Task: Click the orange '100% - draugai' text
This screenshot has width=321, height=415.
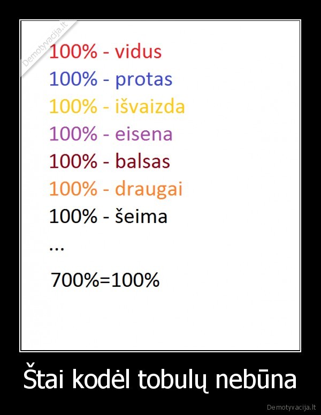Action: [116, 189]
